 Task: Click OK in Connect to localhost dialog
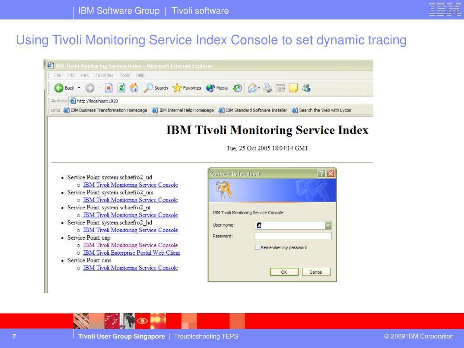pos(284,272)
